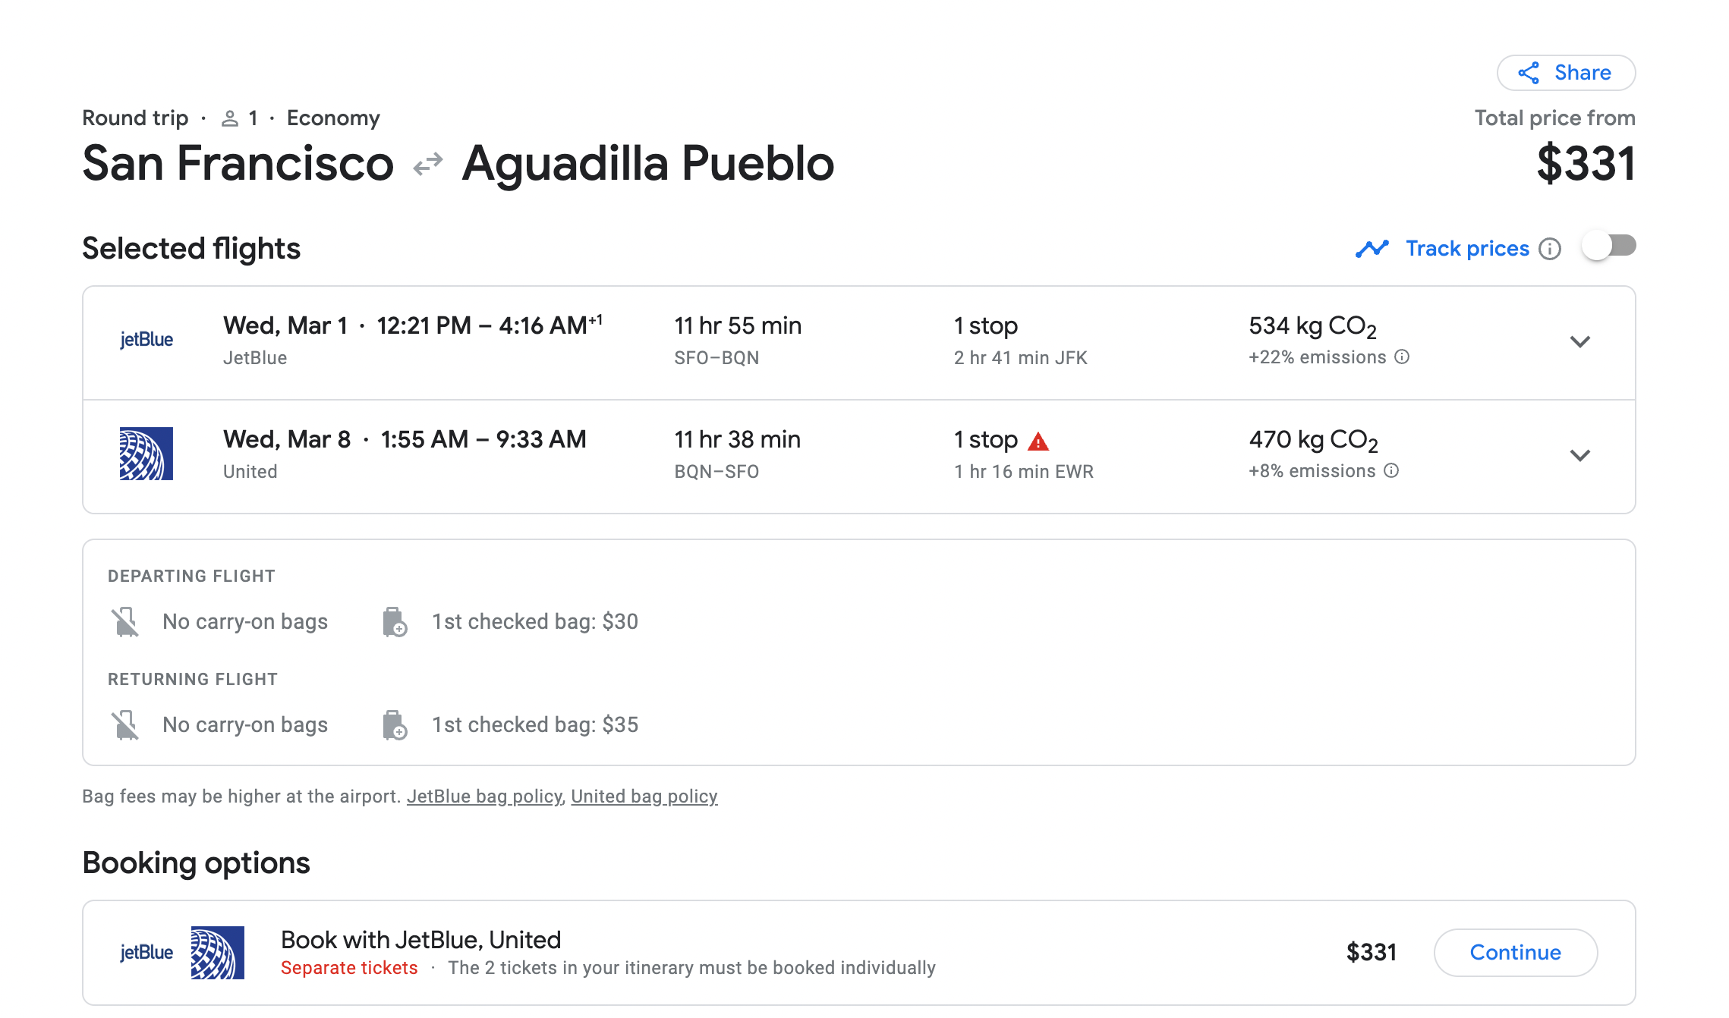Click the Track prices graph icon

[x=1372, y=249]
